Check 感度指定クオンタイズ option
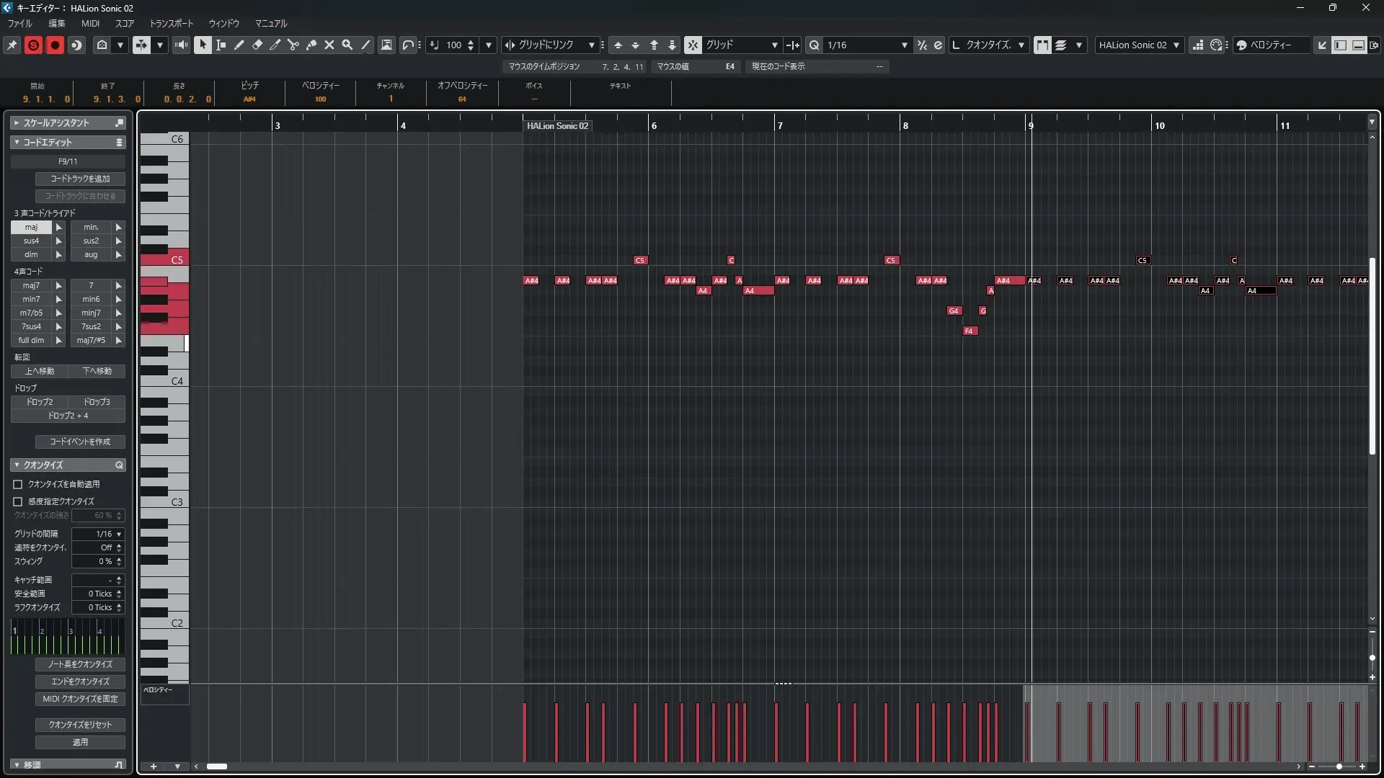This screenshot has width=1384, height=778. click(x=18, y=501)
